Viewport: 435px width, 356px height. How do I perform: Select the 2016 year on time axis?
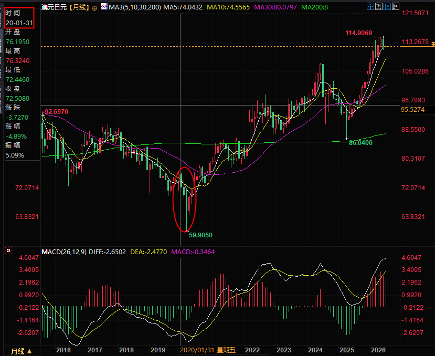63,350
